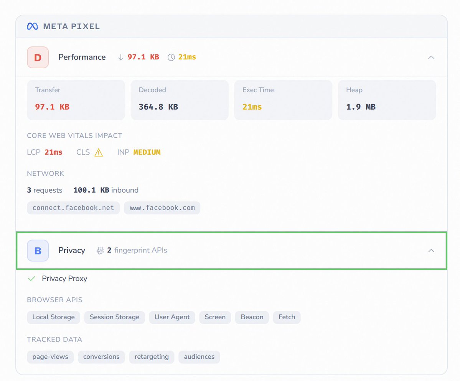Click the Performance grade D badge

(38, 57)
